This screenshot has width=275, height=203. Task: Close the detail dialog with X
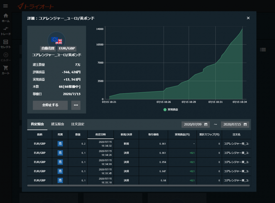click(x=248, y=18)
